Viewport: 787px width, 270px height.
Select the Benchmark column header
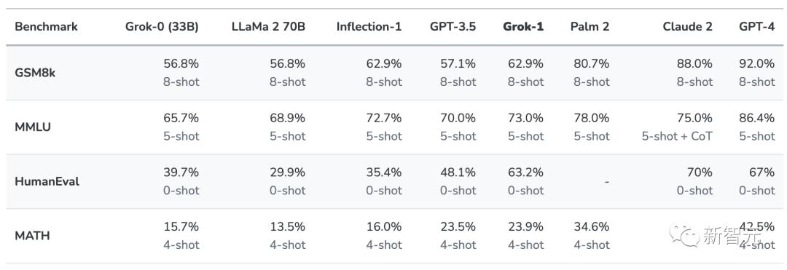[x=46, y=26]
